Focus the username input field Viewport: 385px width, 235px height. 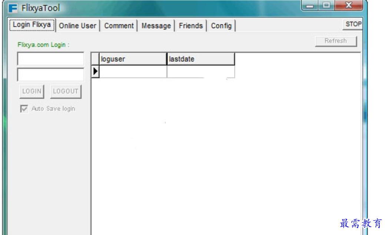pyautogui.click(x=51, y=59)
